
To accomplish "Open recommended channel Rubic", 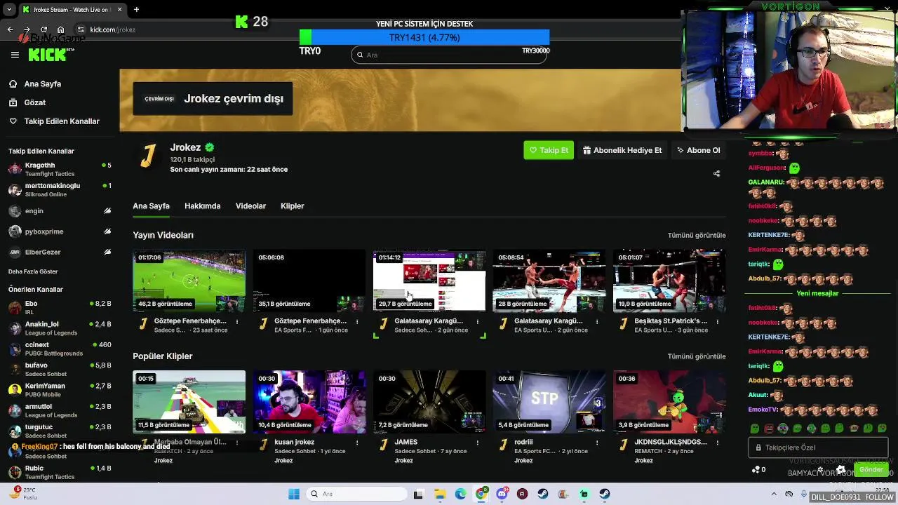I will click(60, 472).
